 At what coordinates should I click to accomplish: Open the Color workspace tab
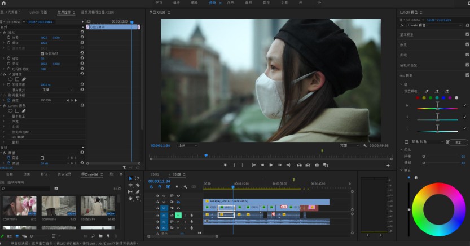point(213,3)
